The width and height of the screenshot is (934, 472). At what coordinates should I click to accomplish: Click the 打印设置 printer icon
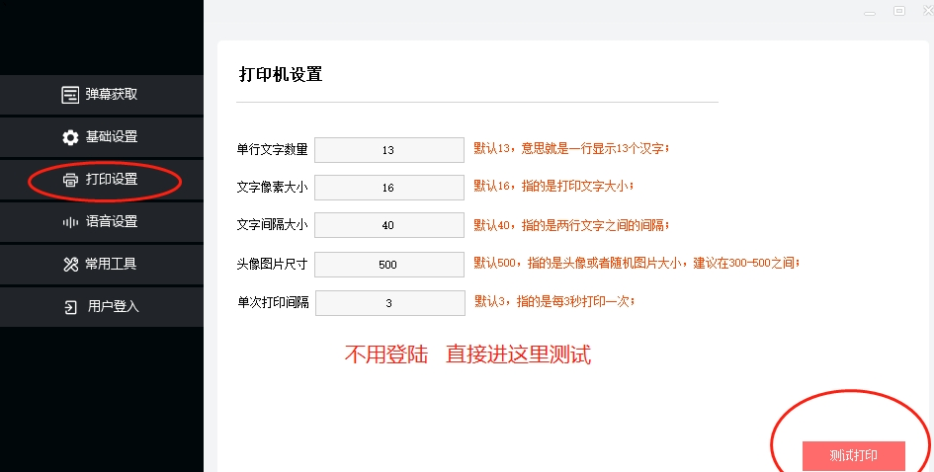[70, 180]
